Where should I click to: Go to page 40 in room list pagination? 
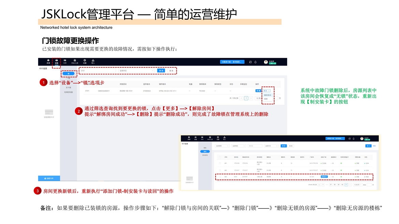(x=342, y=185)
